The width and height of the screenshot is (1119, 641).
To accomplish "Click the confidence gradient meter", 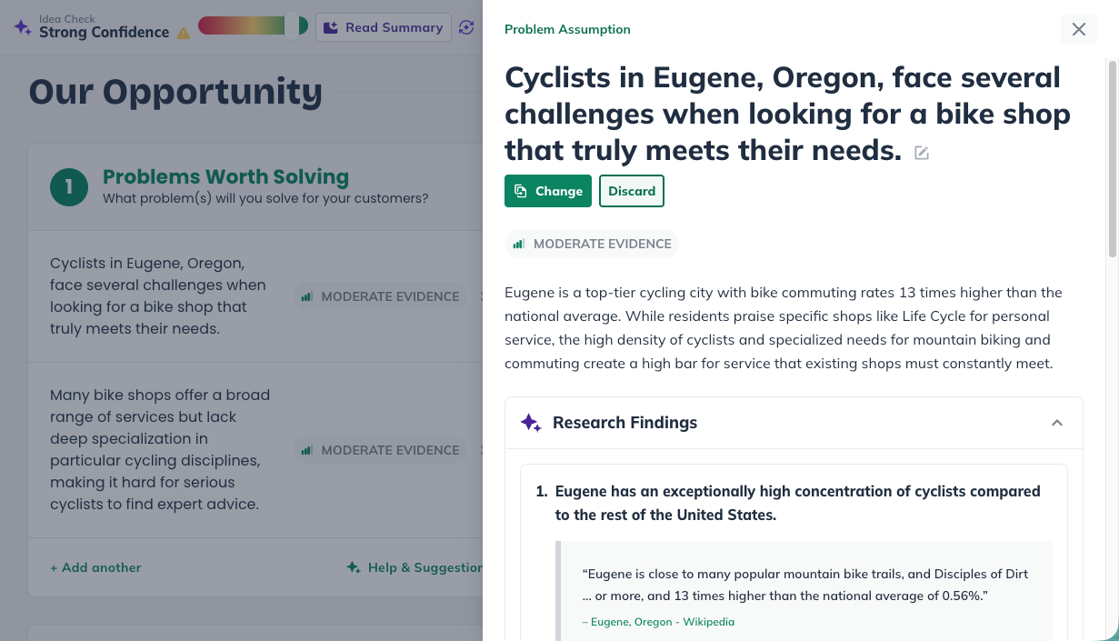I will 253,26.
